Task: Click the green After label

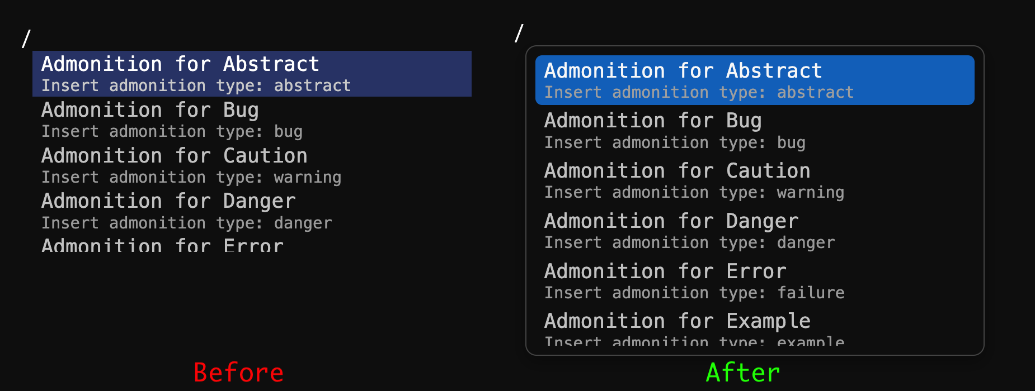Action: point(743,373)
